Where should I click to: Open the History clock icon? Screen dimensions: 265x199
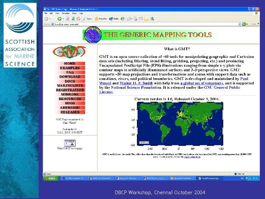coord(123,19)
